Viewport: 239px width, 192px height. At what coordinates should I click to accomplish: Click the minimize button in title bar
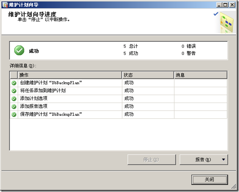tap(219, 4)
